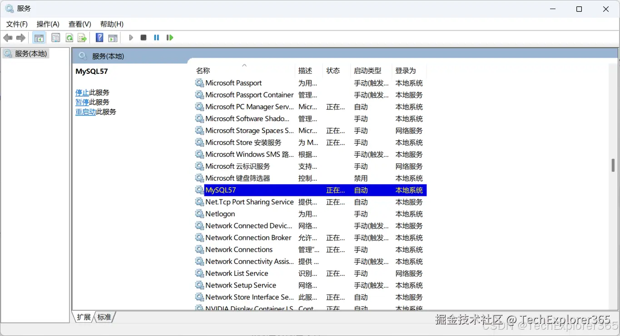Click the Export List toolbar icon
Image resolution: width=620 pixels, height=336 pixels.
coord(82,38)
